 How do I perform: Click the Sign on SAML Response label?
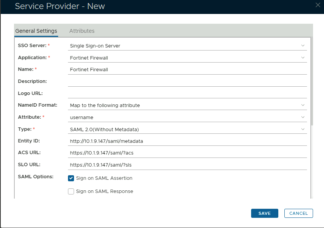pos(105,191)
